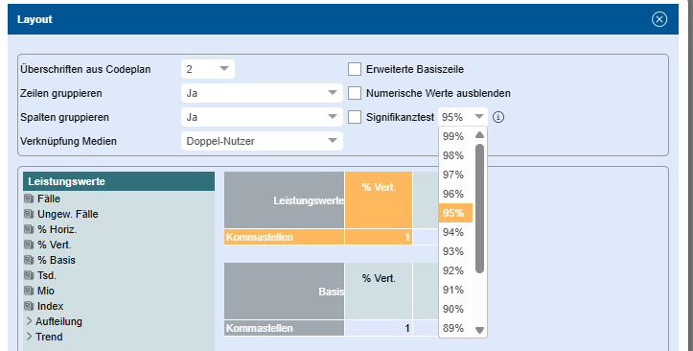Open Signifikanztest info icon

pos(498,117)
